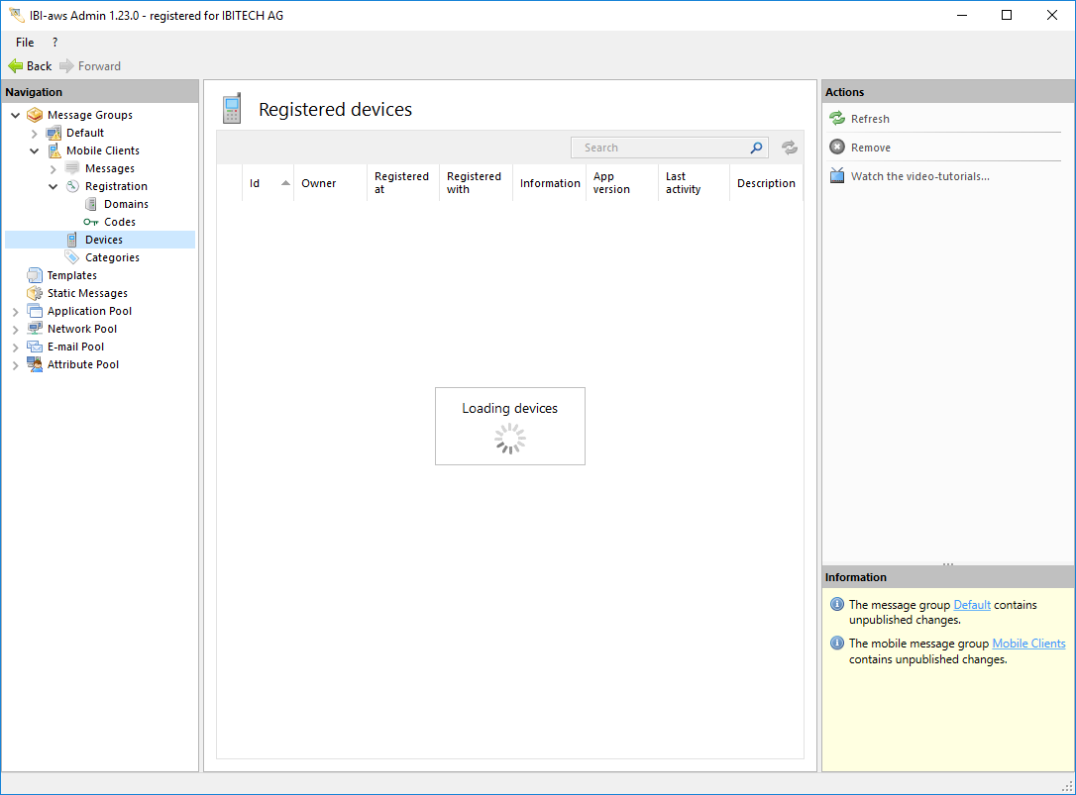Sort devices by the Id column
The height and width of the screenshot is (795, 1076).
256,183
